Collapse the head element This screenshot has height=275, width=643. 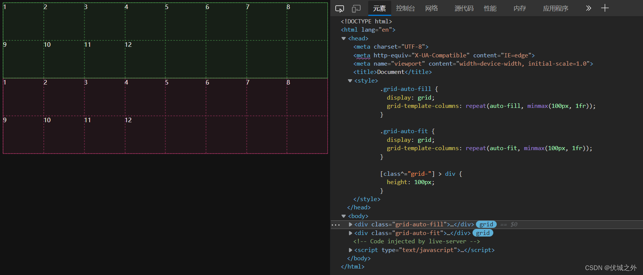[x=344, y=38]
